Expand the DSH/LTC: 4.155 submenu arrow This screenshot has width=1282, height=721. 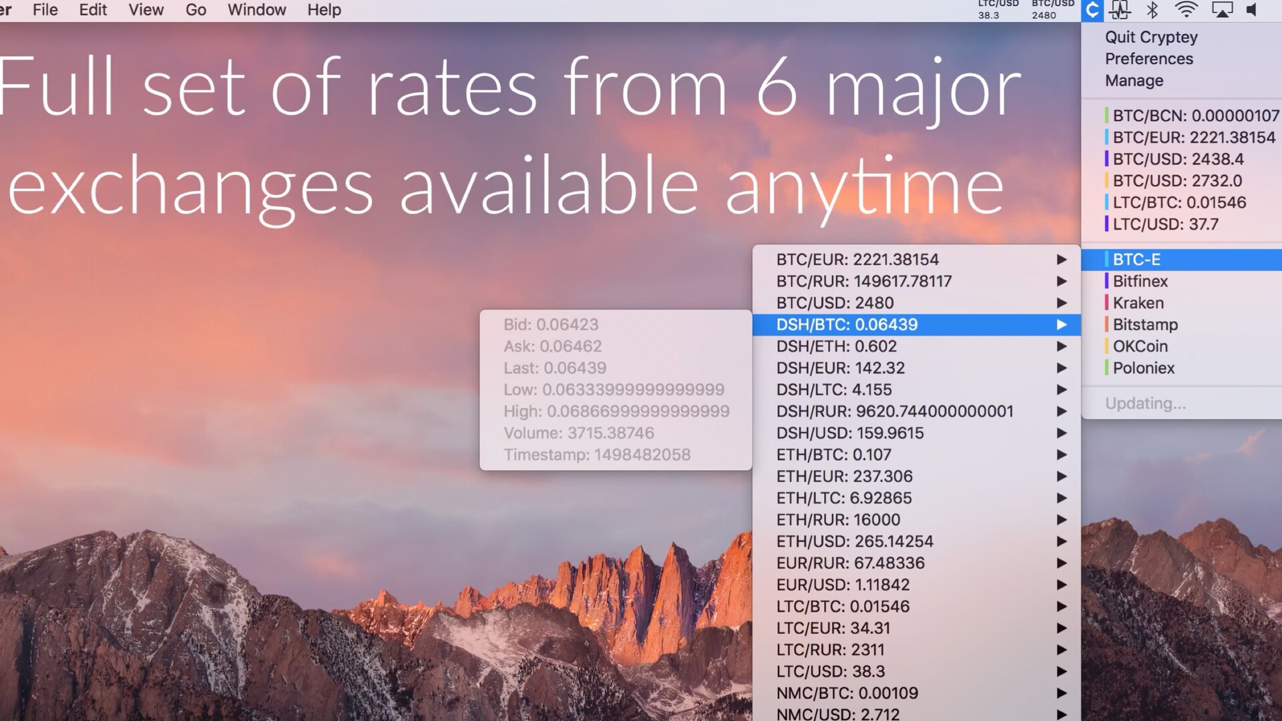click(x=1061, y=390)
